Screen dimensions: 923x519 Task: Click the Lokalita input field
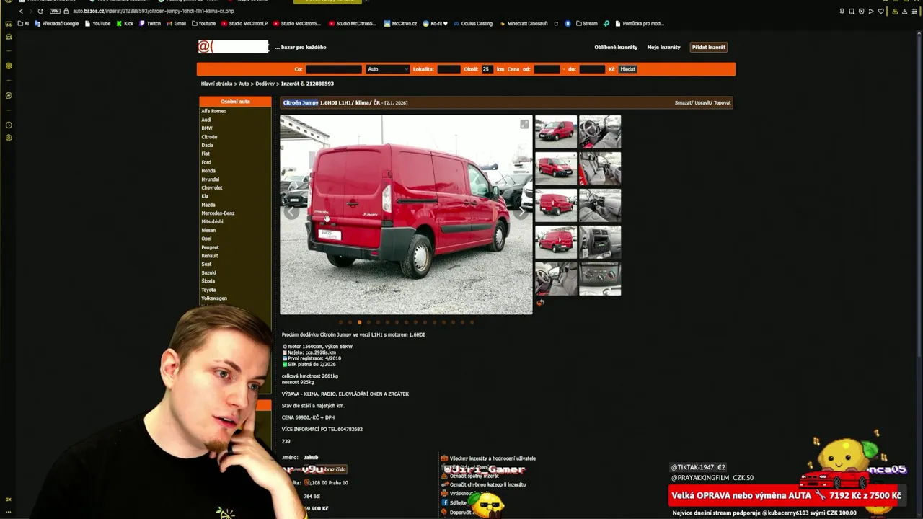(449, 69)
